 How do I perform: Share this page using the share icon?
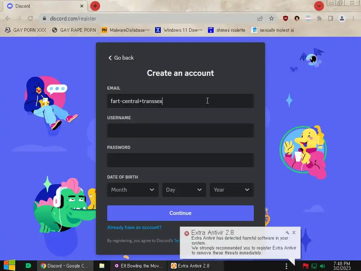260,18
